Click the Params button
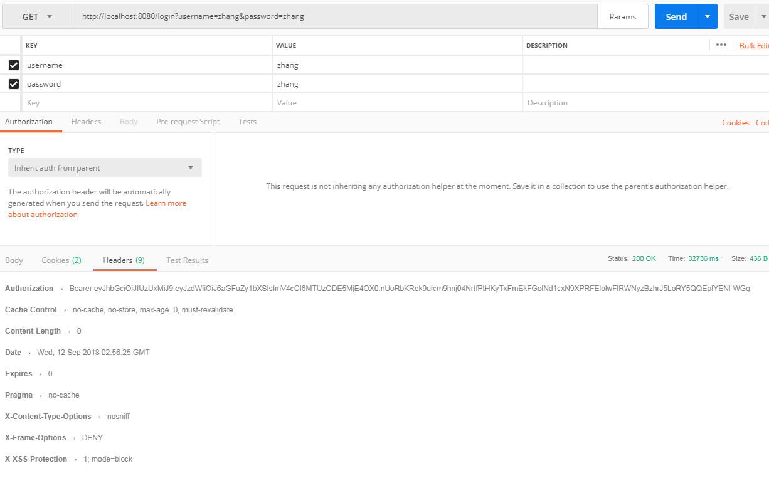The height and width of the screenshot is (478, 769). point(622,17)
